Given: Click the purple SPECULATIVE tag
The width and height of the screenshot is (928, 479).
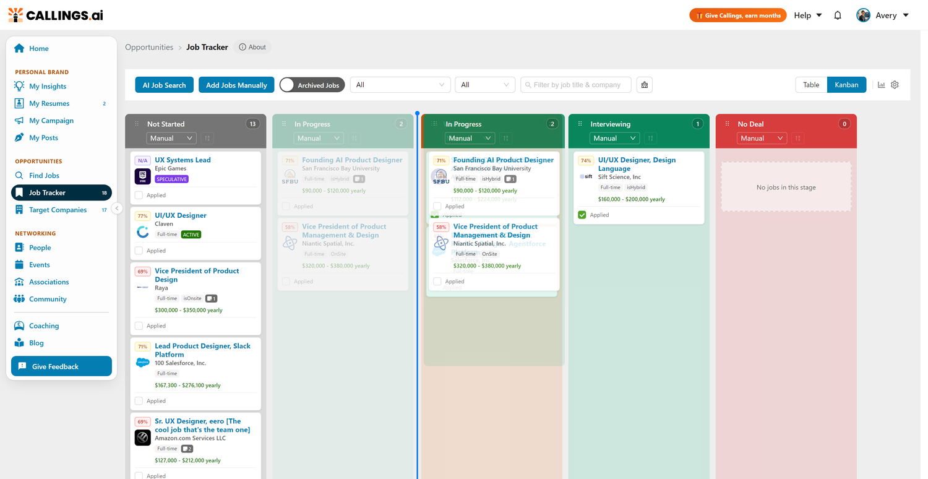Looking at the screenshot, I should click(x=172, y=179).
